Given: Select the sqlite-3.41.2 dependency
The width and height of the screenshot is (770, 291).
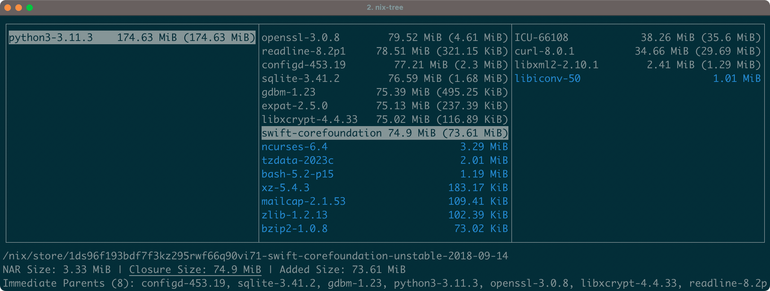Looking at the screenshot, I should [384, 78].
